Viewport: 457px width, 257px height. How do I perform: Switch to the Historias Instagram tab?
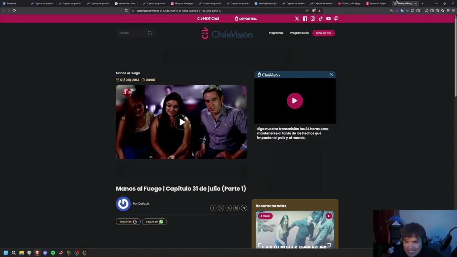coord(182,4)
